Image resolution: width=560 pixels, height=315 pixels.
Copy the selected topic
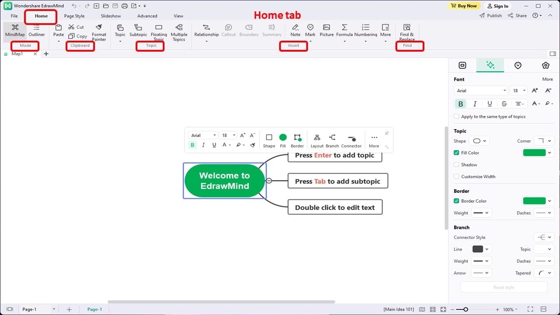click(77, 36)
